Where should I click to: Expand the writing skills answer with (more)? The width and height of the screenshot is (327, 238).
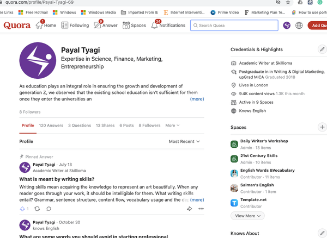click(x=197, y=200)
